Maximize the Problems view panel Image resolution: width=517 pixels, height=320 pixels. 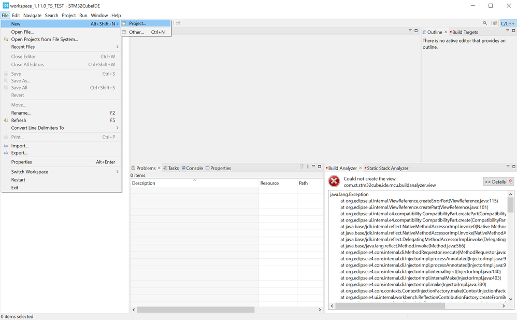pos(320,166)
